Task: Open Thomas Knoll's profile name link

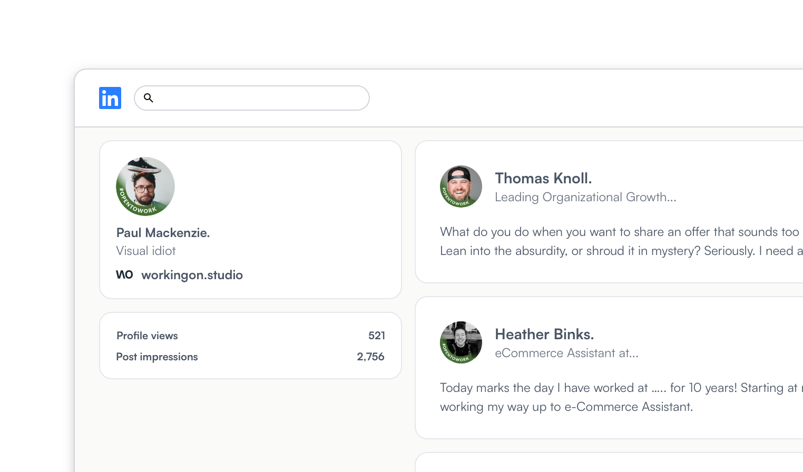Action: click(x=543, y=179)
